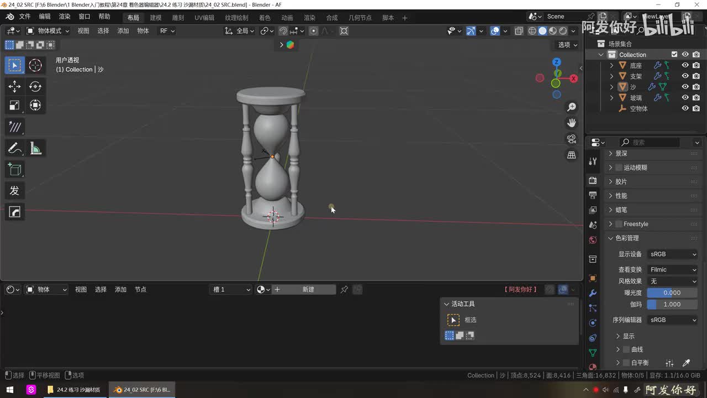Select the Scale tool in the viewport toolbar
The image size is (707, 398).
[14, 105]
